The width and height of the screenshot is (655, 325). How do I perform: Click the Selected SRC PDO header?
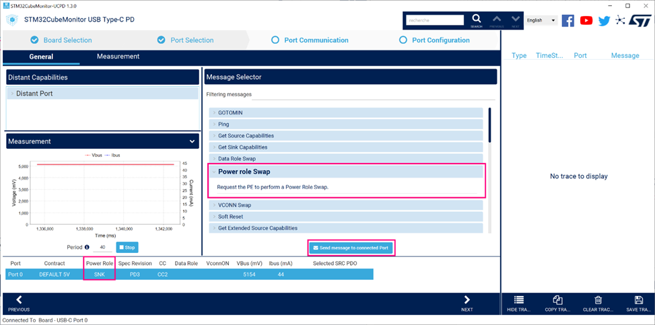tap(335, 264)
